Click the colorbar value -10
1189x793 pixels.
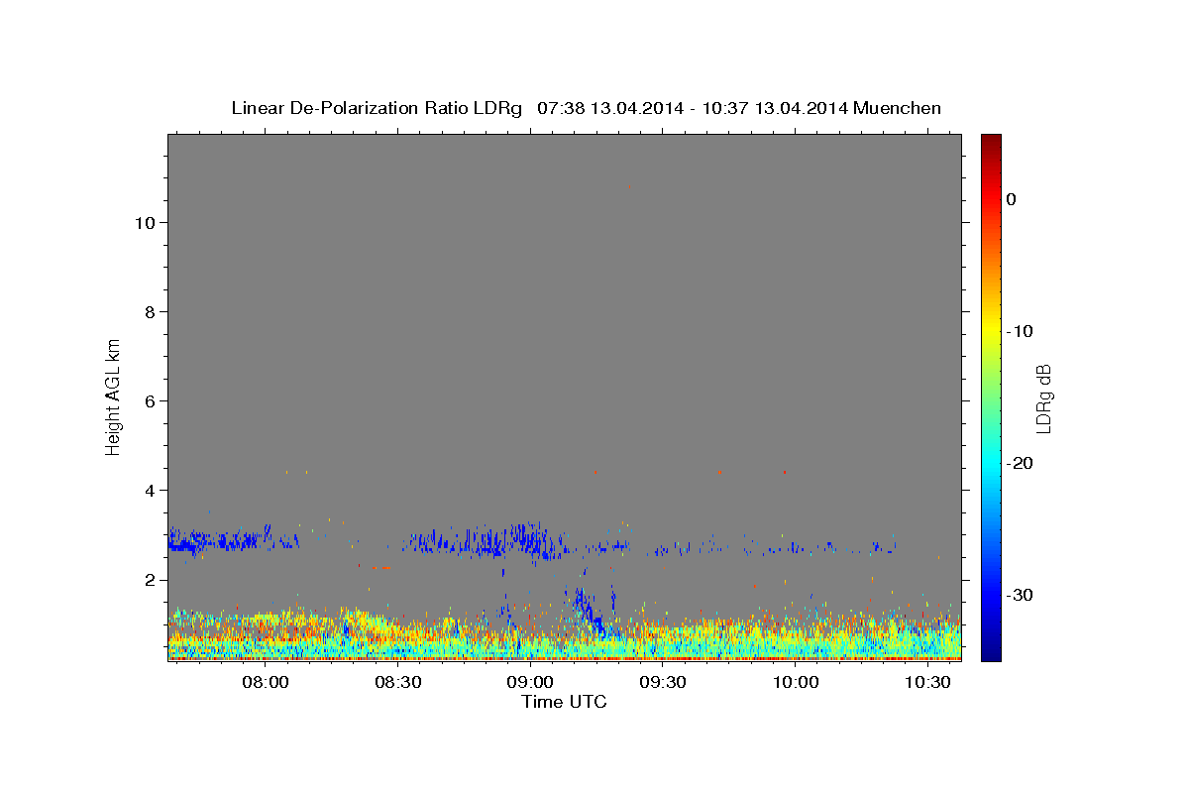click(x=1020, y=331)
